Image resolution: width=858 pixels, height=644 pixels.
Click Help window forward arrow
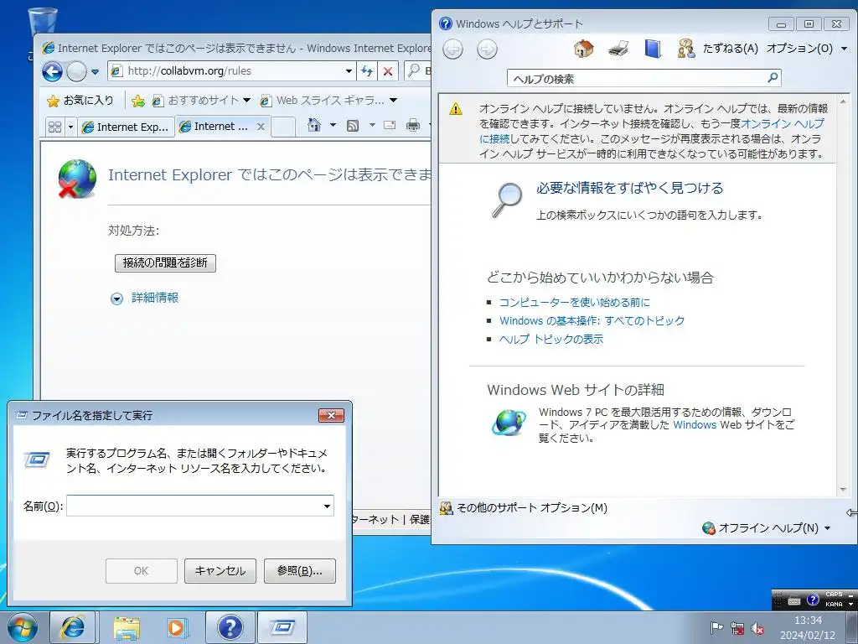pos(487,49)
